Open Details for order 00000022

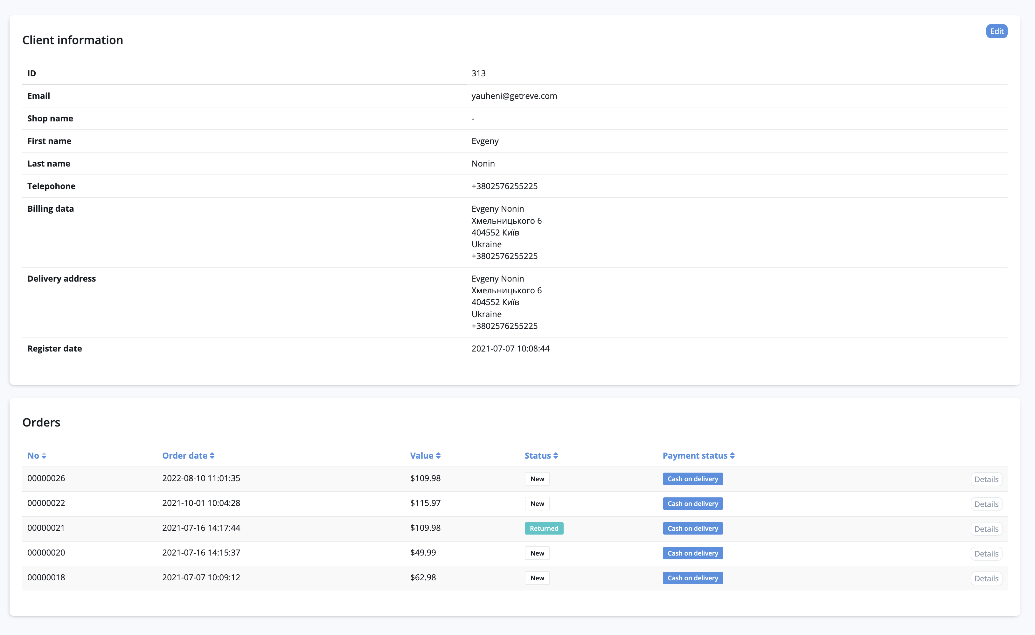coord(986,504)
